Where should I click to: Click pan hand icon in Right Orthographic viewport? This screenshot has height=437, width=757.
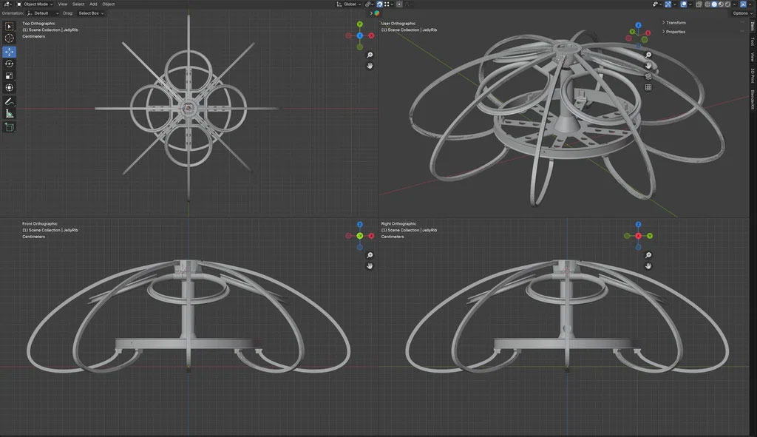point(648,266)
